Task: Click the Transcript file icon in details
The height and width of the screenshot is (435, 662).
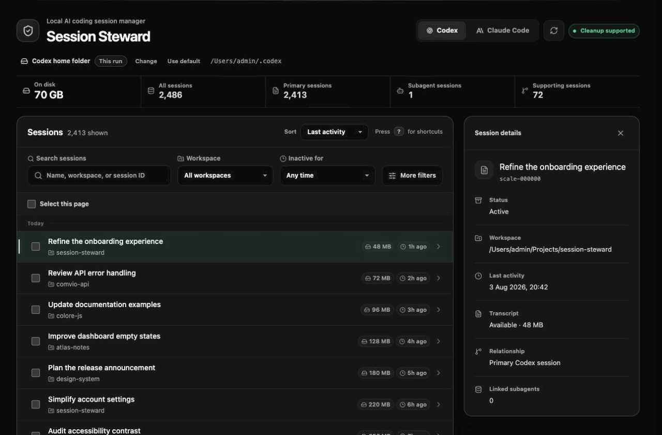Action: (x=478, y=313)
